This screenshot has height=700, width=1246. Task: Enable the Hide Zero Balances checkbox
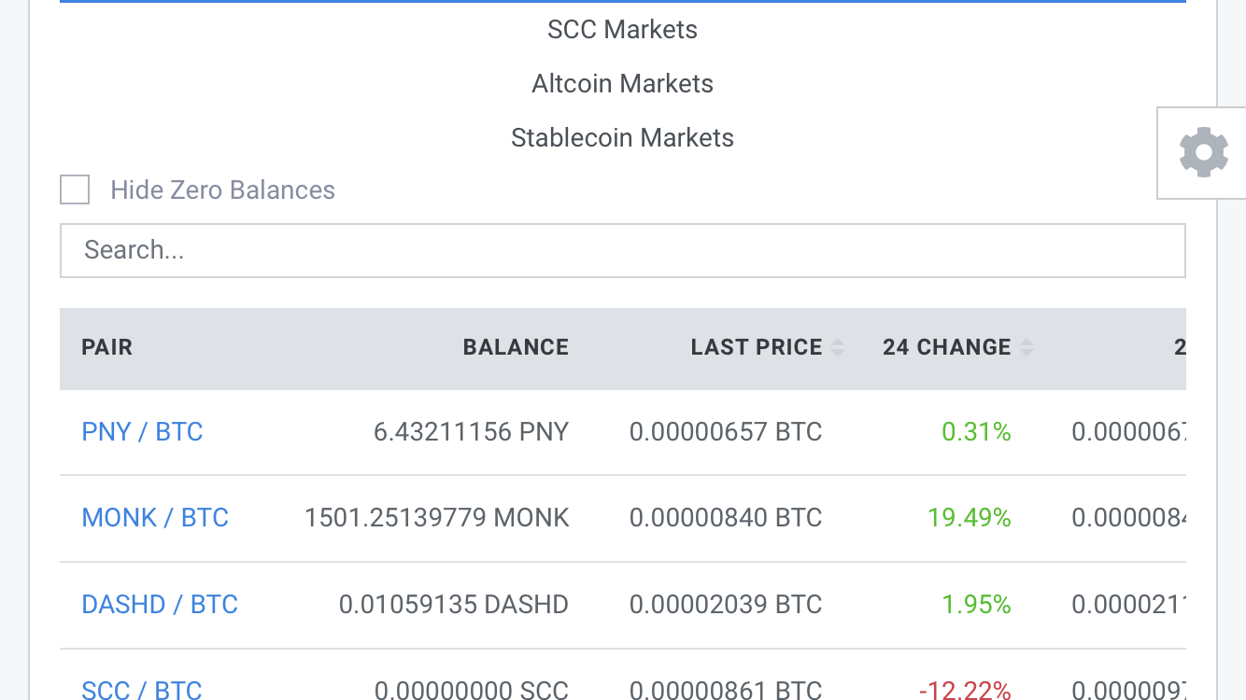tap(75, 189)
